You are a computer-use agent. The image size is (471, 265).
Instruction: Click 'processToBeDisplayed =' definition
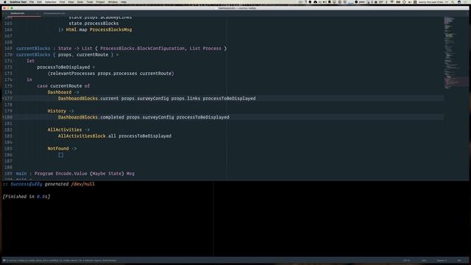point(65,67)
